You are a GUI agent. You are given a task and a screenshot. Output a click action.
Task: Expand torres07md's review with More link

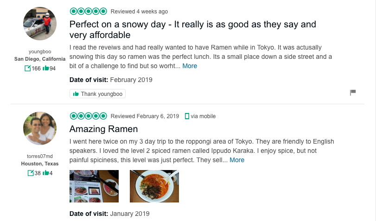point(237,160)
